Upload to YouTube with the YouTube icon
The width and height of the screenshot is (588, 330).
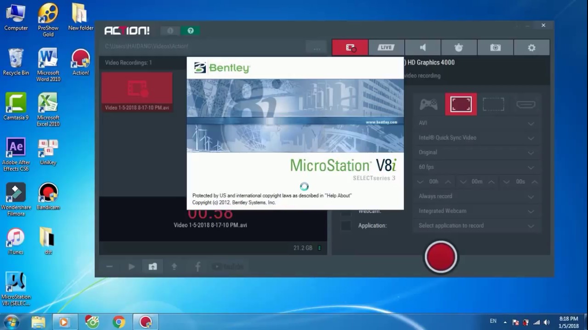[x=227, y=267]
